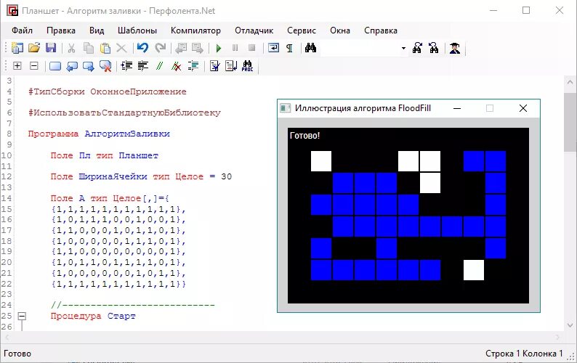Close the FloodFill illustration window
577x363 pixels.
click(523, 108)
